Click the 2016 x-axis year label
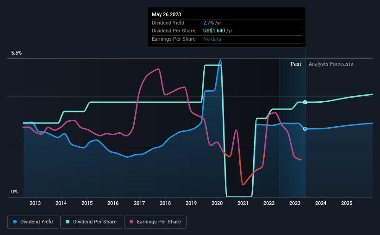Viewport: 380px width, 235px height. tap(113, 203)
